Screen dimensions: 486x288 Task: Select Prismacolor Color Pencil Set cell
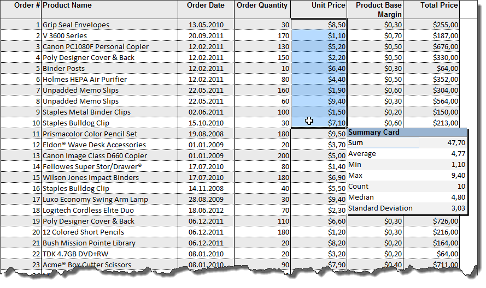109,134
